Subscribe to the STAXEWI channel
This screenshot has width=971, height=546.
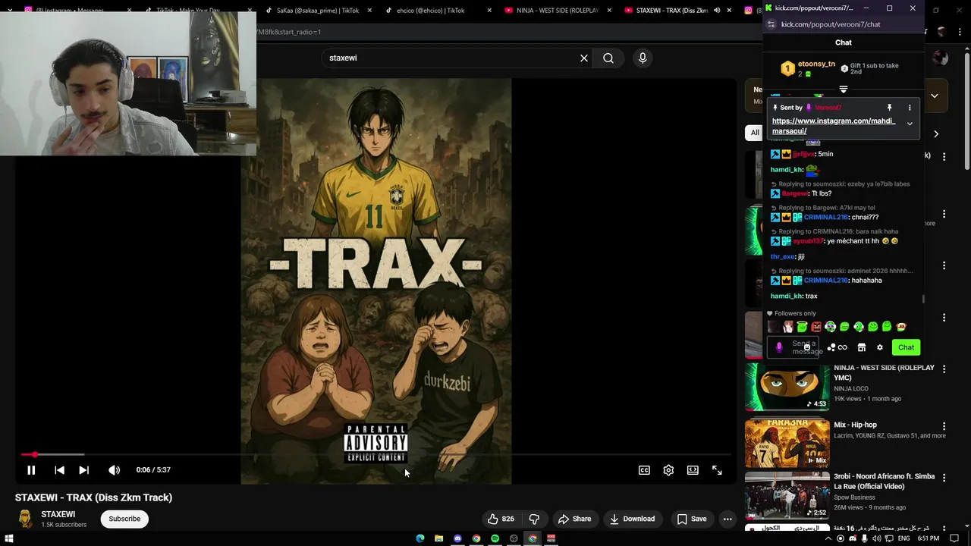124,519
